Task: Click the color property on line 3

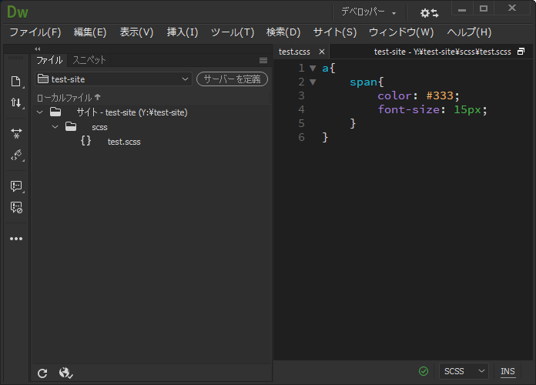Action: click(x=394, y=95)
